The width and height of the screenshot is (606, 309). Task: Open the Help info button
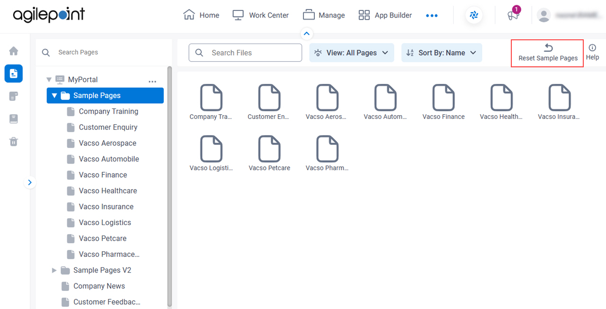[592, 52]
